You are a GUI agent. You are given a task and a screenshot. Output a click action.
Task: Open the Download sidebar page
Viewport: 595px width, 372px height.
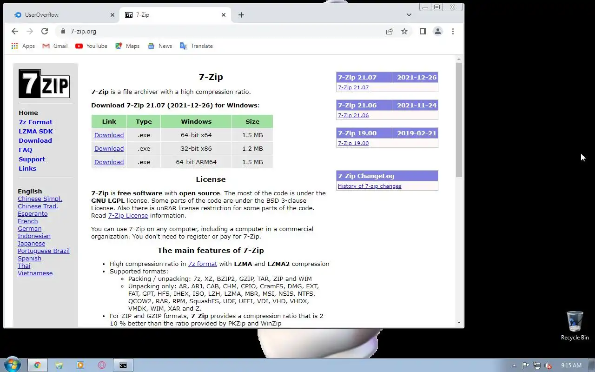click(35, 140)
